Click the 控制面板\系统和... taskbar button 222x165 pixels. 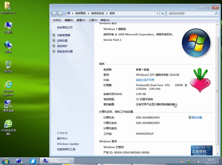click(57, 161)
